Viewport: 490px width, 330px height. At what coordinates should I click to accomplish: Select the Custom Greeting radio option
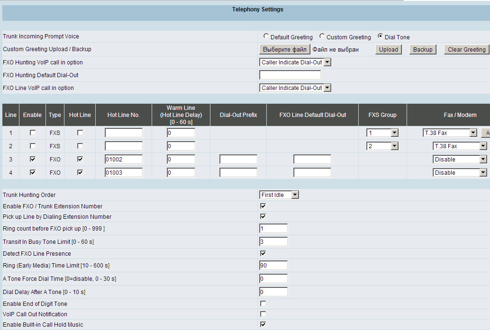click(322, 36)
